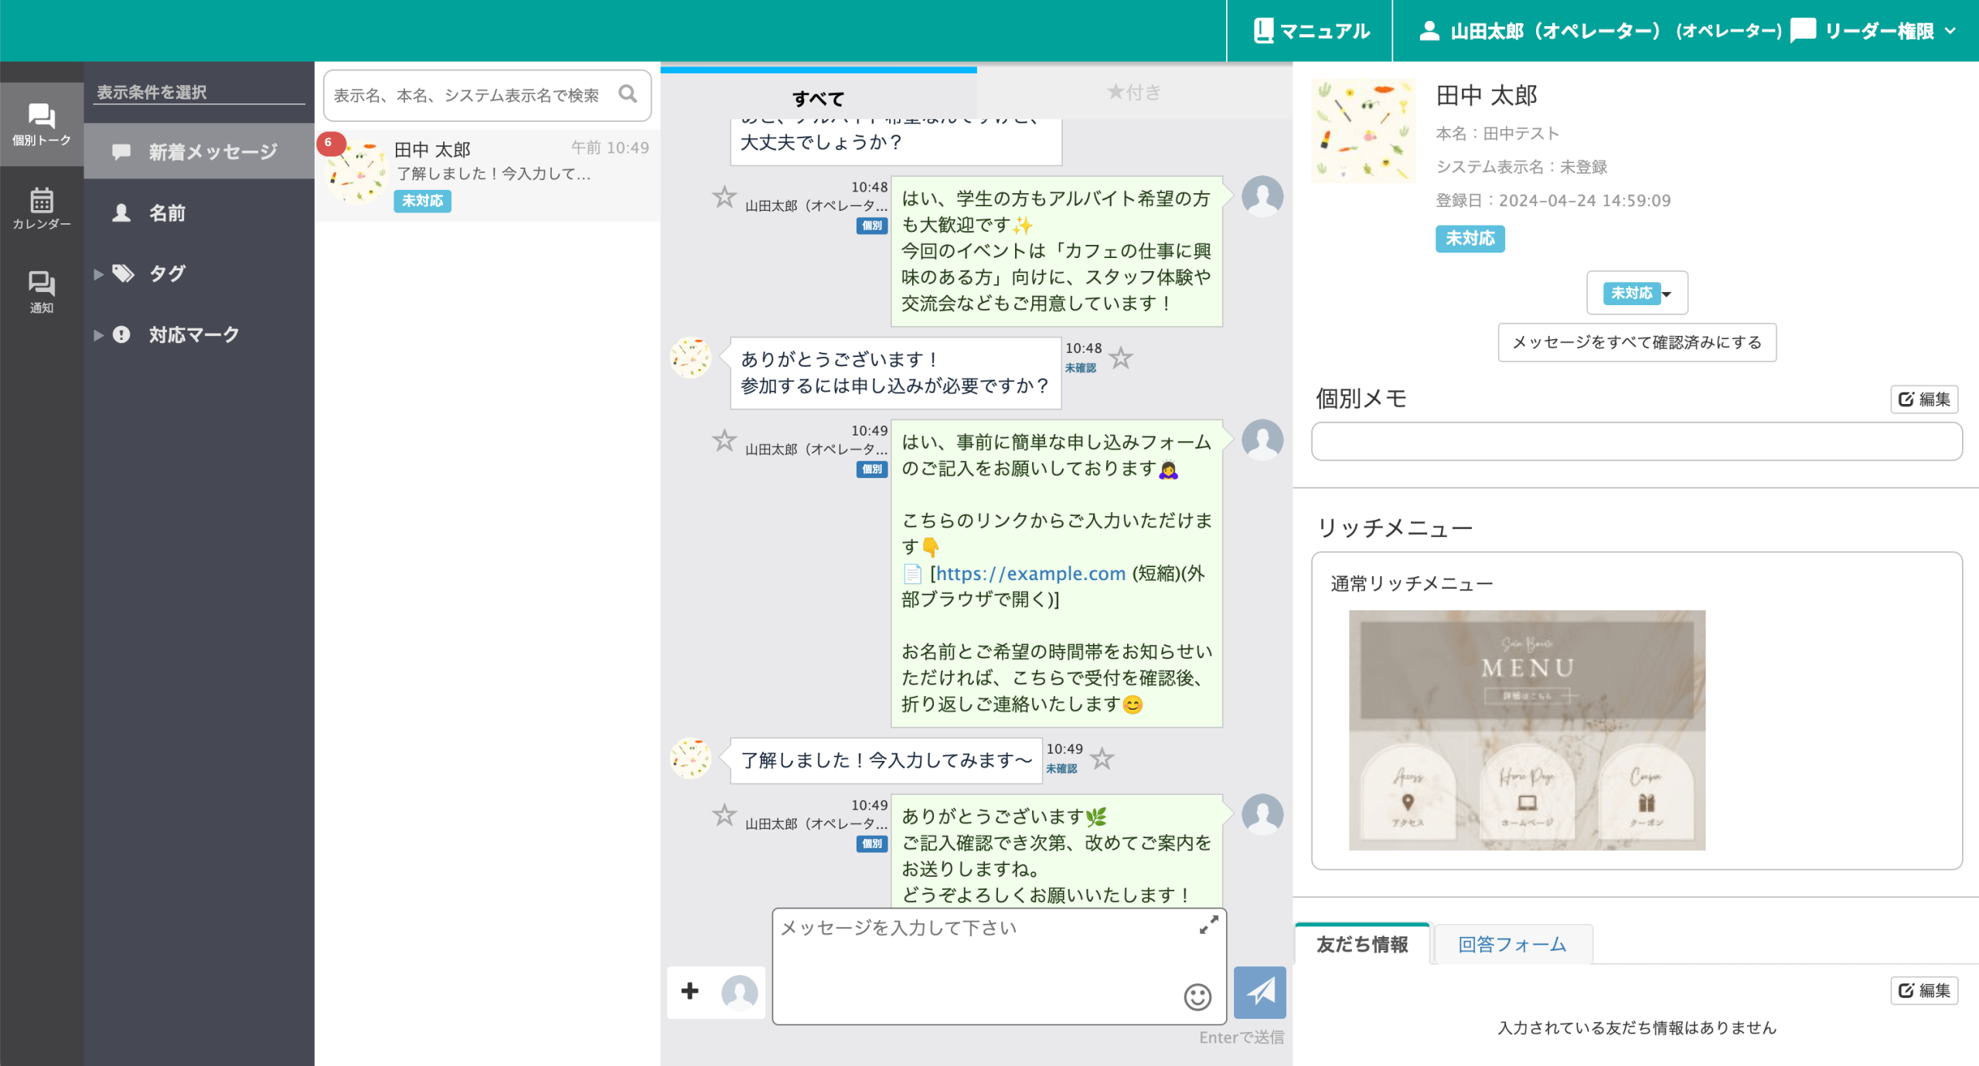Star the 参加するには申し込み customer message
Viewport: 1979px width, 1066px height.
[x=1121, y=358]
